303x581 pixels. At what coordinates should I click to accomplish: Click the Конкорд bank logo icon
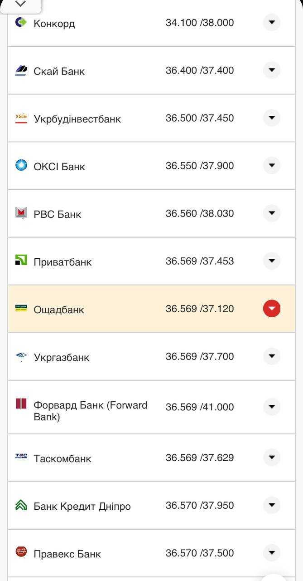click(x=21, y=22)
